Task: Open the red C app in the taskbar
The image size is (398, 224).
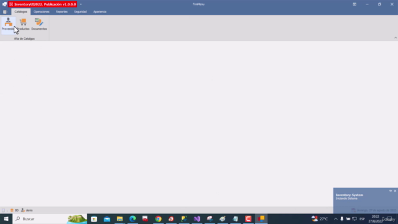Action: click(x=248, y=218)
